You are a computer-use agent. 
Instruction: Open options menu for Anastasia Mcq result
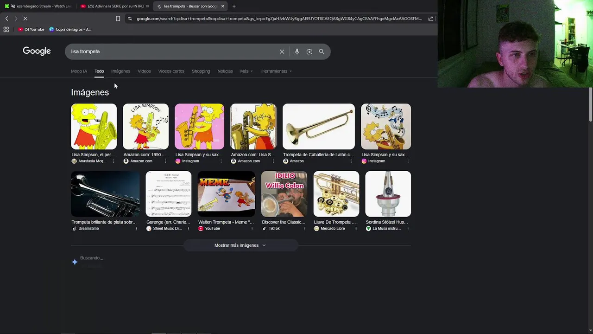[x=114, y=161]
